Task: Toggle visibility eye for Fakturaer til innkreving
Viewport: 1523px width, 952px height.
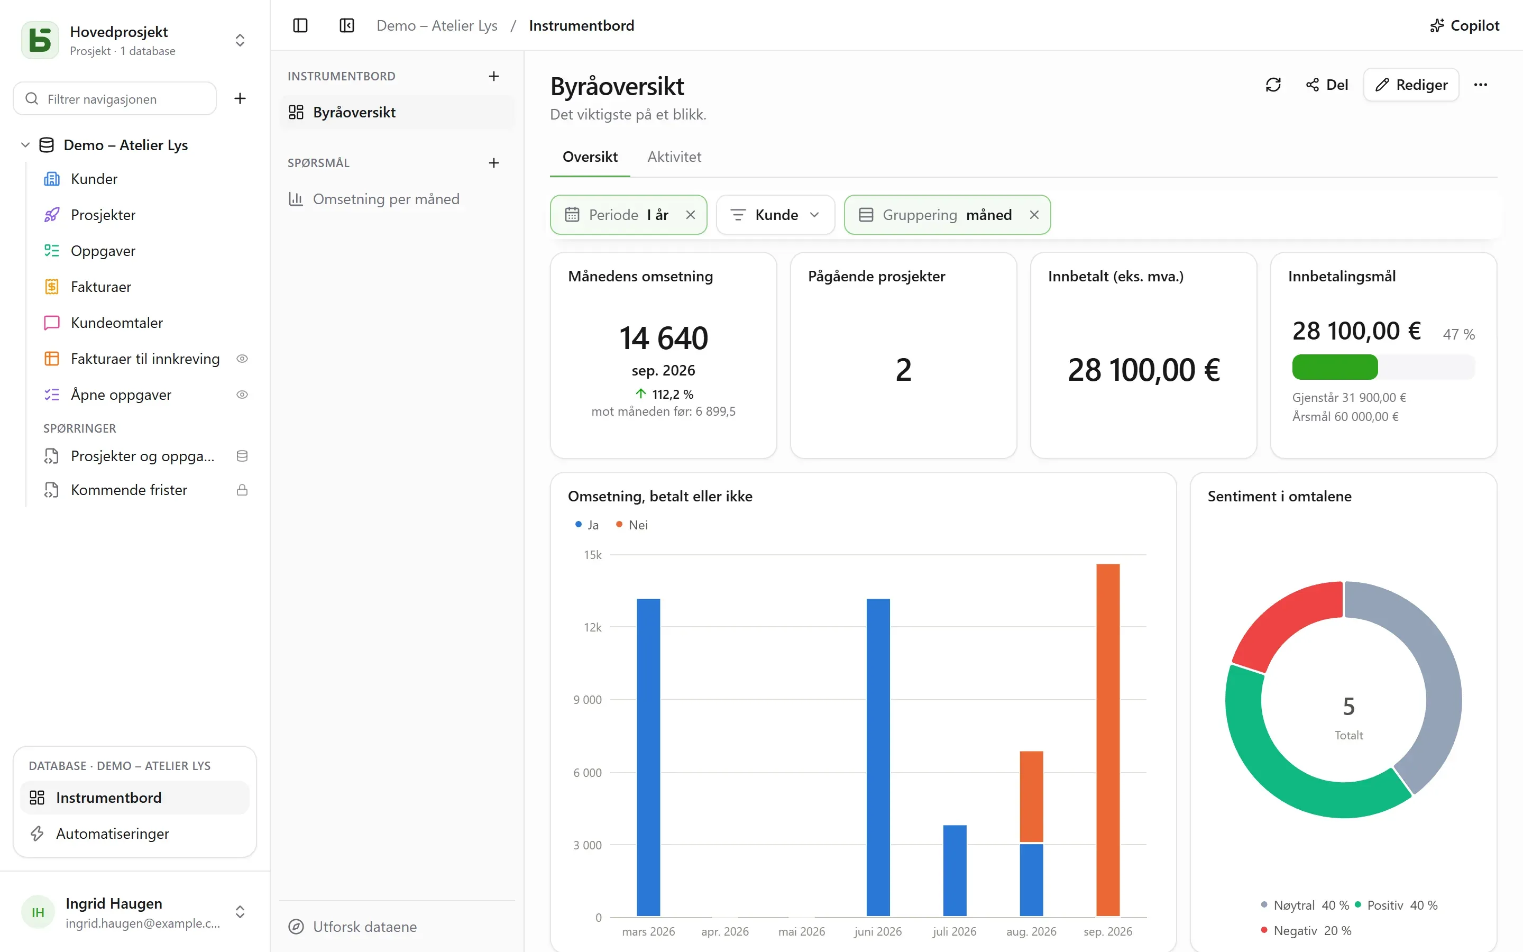Action: 242,358
